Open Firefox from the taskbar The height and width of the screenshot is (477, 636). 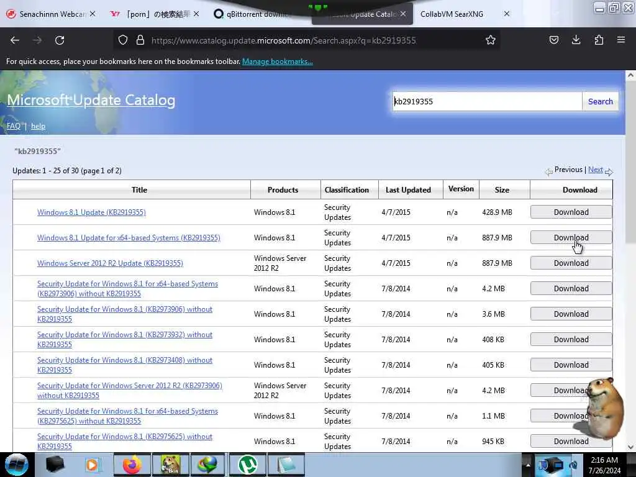[132, 465]
